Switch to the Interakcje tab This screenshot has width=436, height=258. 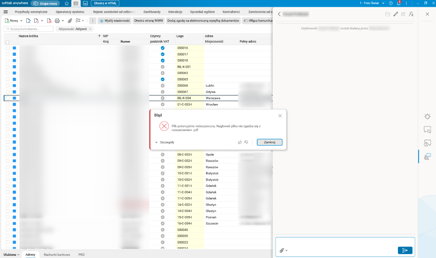click(175, 12)
